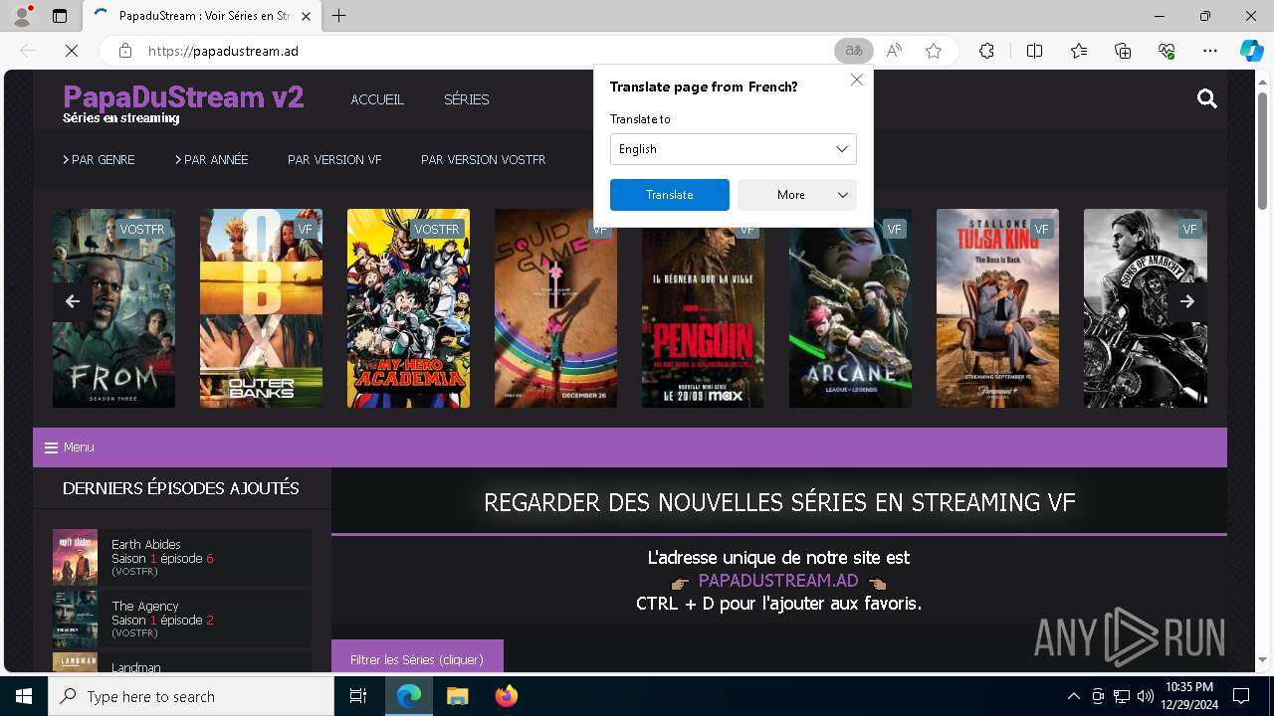Open the Arcane poster
This screenshot has height=716, width=1274.
click(x=850, y=318)
